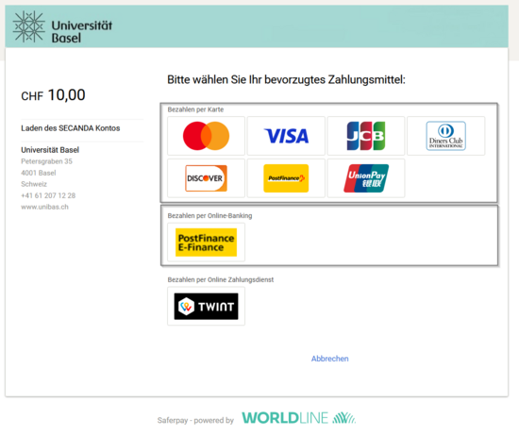Pay with the JCB card
Viewport: 519px width, 436px height.
pyautogui.click(x=366, y=136)
